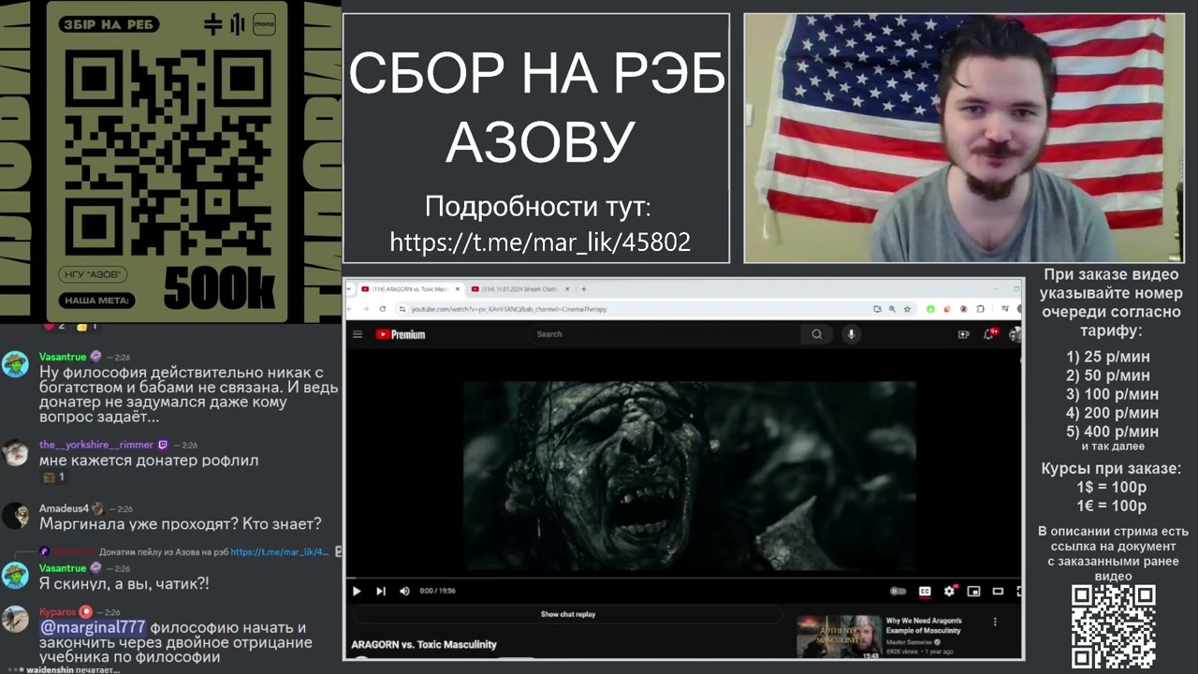1198x674 pixels.
Task: Bookmark page with star icon
Action: tap(907, 309)
